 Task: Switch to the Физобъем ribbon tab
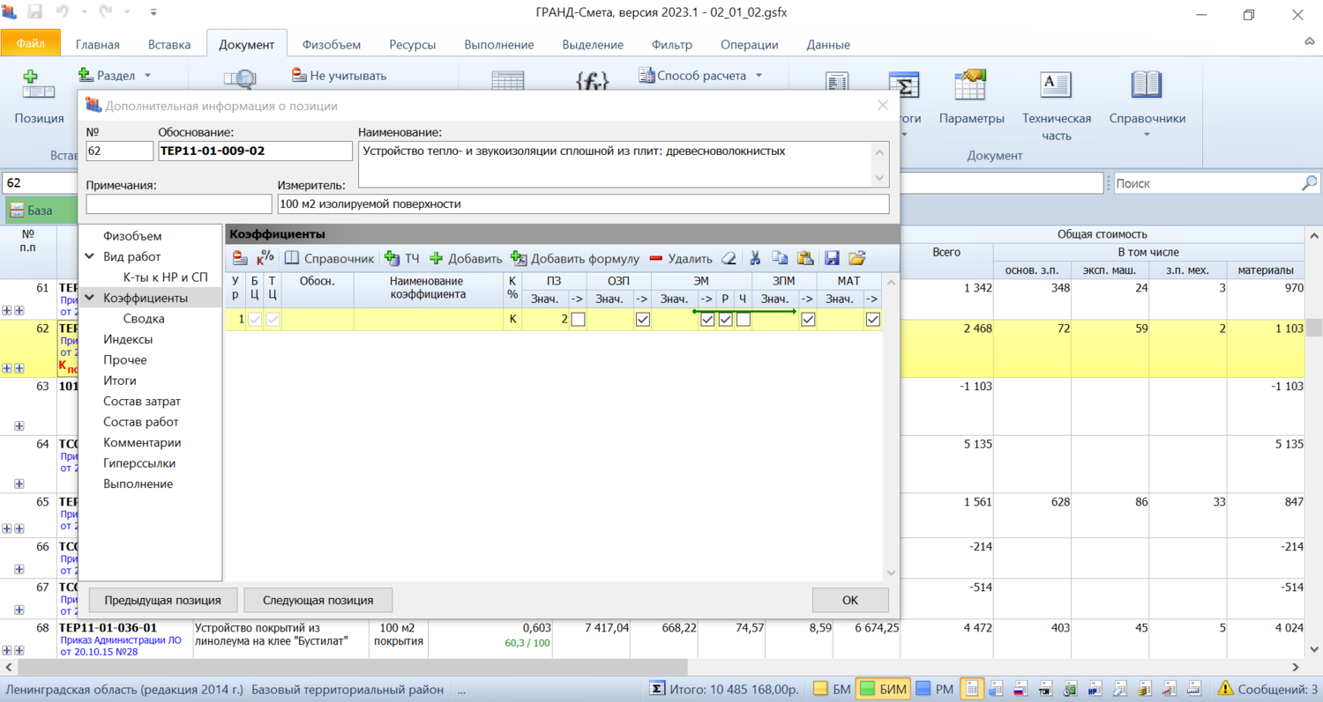point(332,45)
